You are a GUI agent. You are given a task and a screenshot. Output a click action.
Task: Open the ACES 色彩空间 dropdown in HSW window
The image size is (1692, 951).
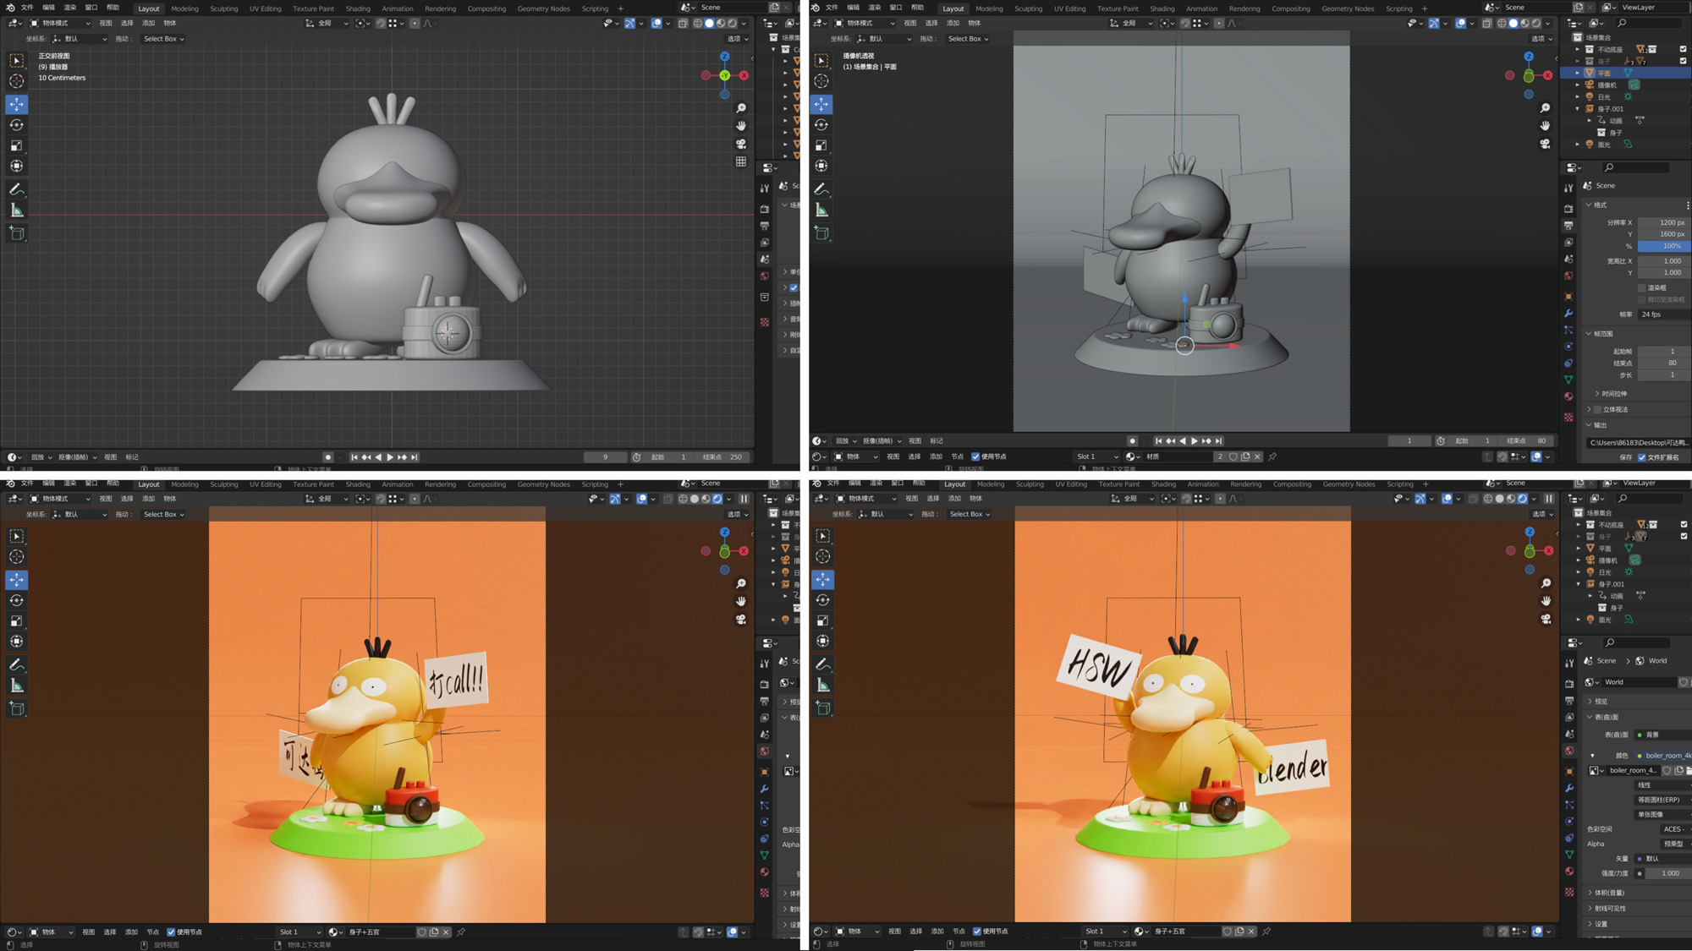pos(1675,829)
